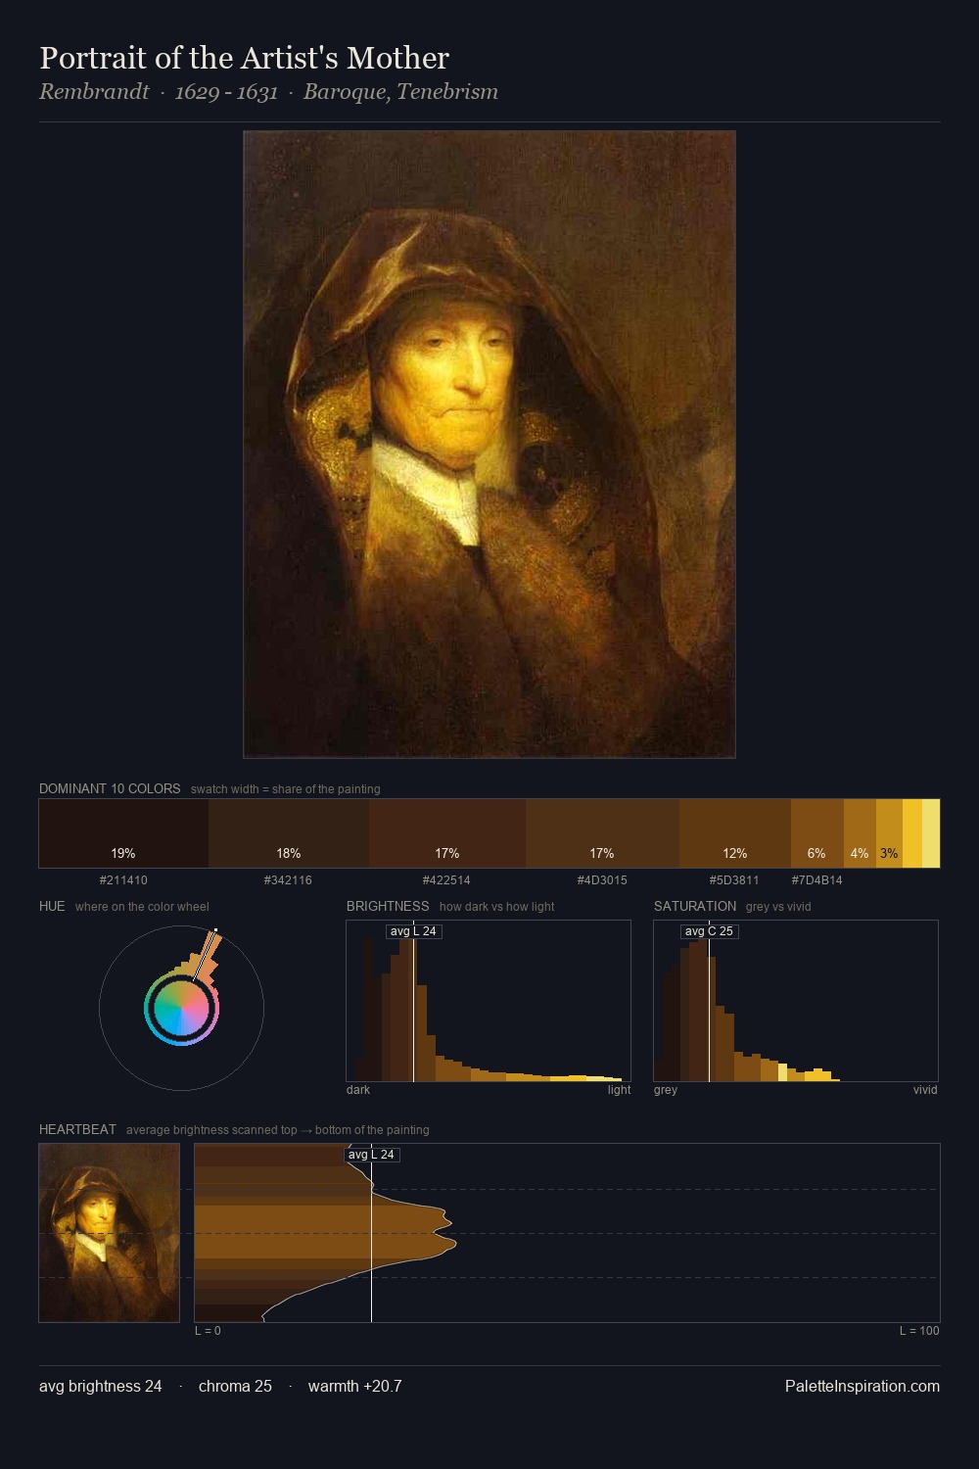Open the main Rembrandt portrait image

[x=489, y=445]
